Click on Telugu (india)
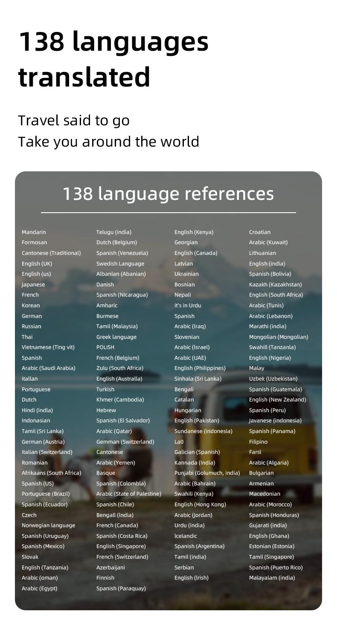 click(x=114, y=232)
